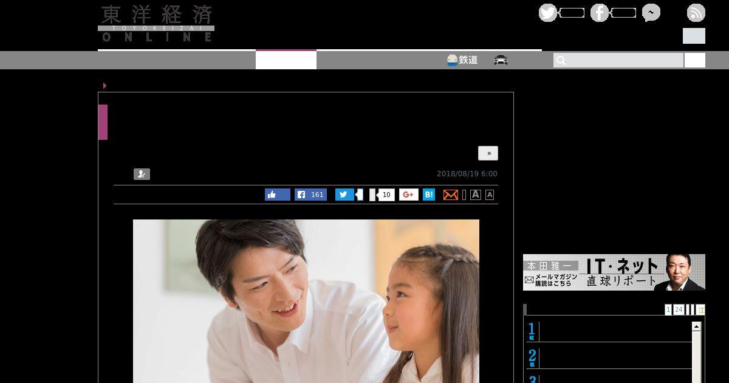
Task: Open the car section icon in navigation
Action: click(501, 60)
